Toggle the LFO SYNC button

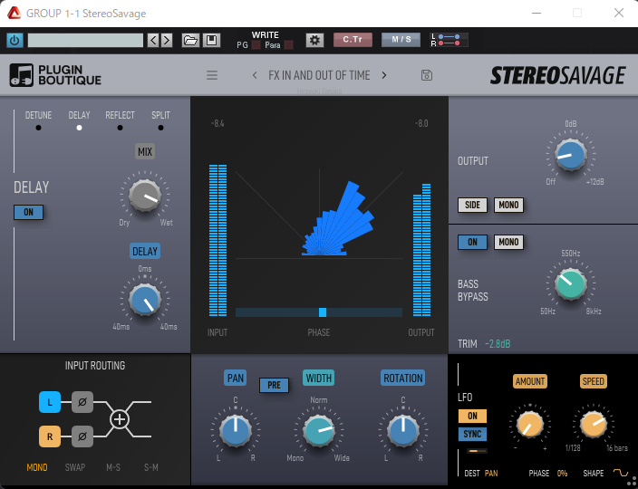click(472, 434)
